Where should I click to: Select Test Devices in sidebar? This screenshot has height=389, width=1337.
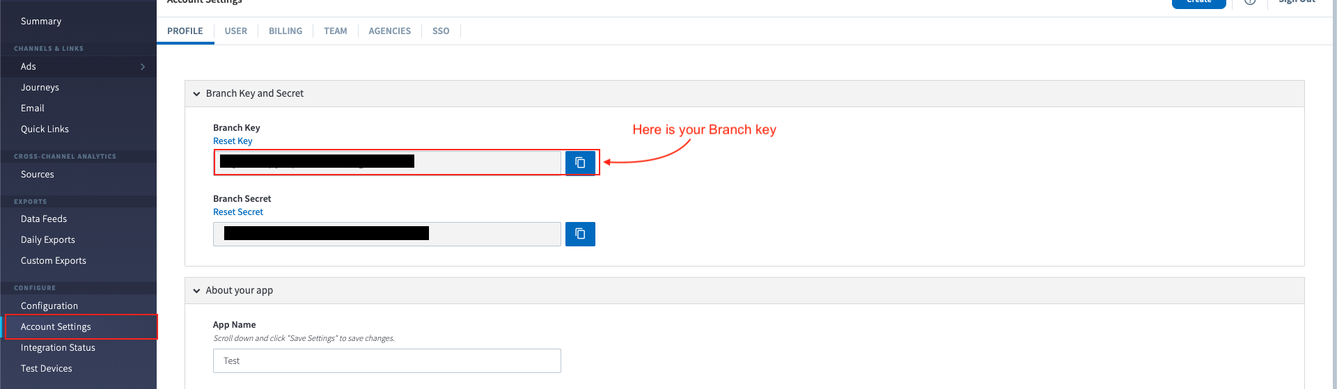(x=47, y=369)
